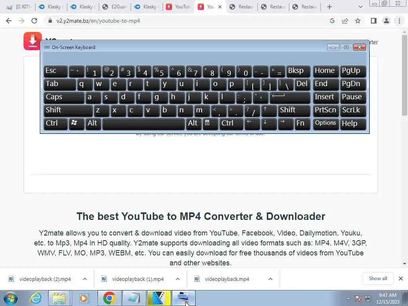Click the space bar on keyboard
The image size is (408, 306).
point(143,124)
